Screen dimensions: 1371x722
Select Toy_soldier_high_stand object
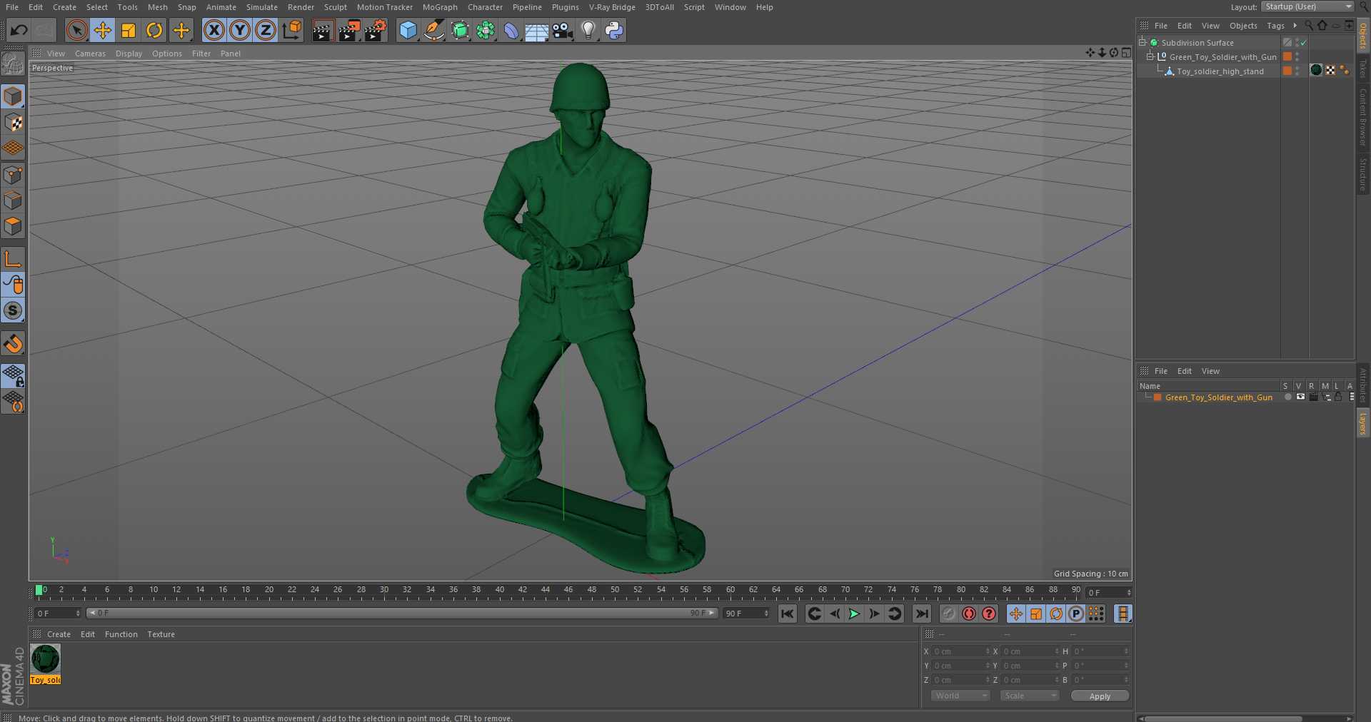[1220, 71]
